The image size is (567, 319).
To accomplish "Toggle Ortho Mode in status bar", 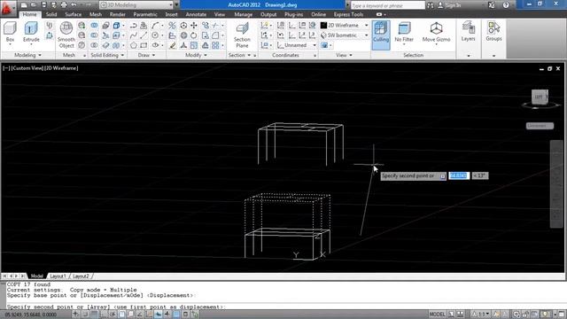I will coord(104,314).
